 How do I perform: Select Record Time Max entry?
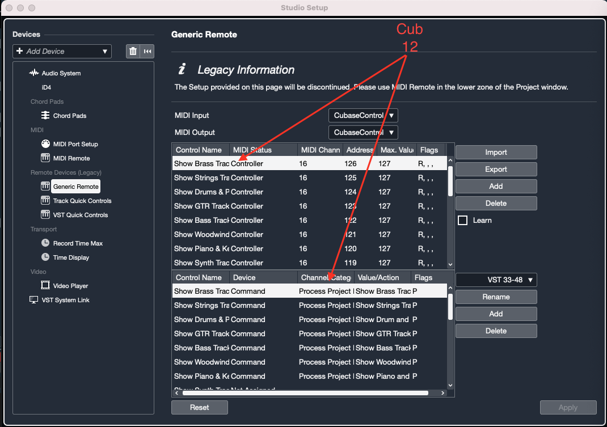click(78, 243)
